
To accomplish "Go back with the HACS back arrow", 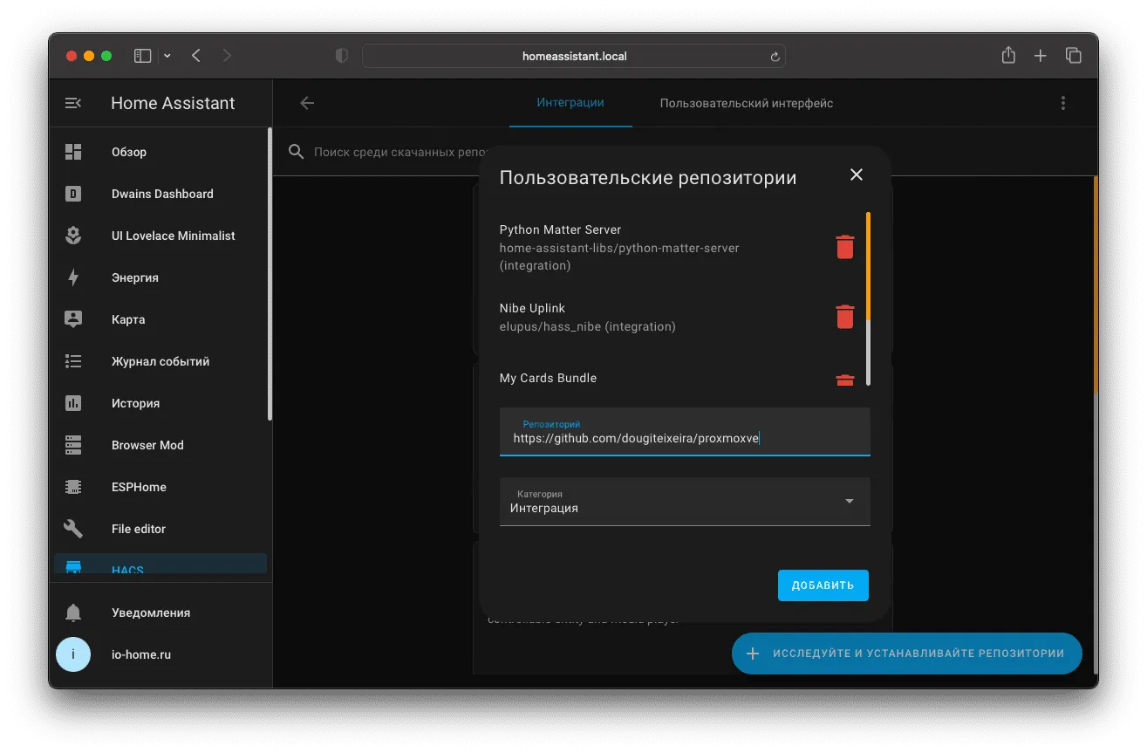I will [307, 103].
